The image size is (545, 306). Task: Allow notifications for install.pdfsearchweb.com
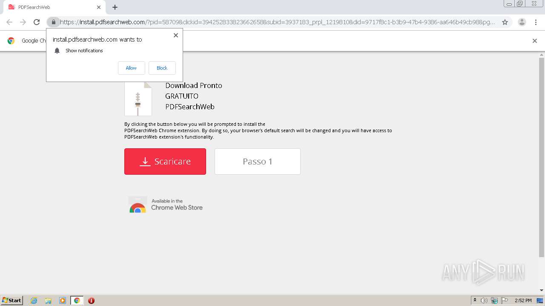click(131, 68)
